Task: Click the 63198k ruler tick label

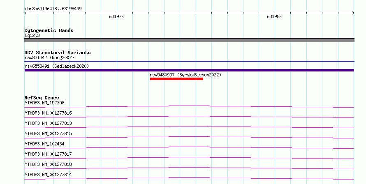Action: click(274, 16)
